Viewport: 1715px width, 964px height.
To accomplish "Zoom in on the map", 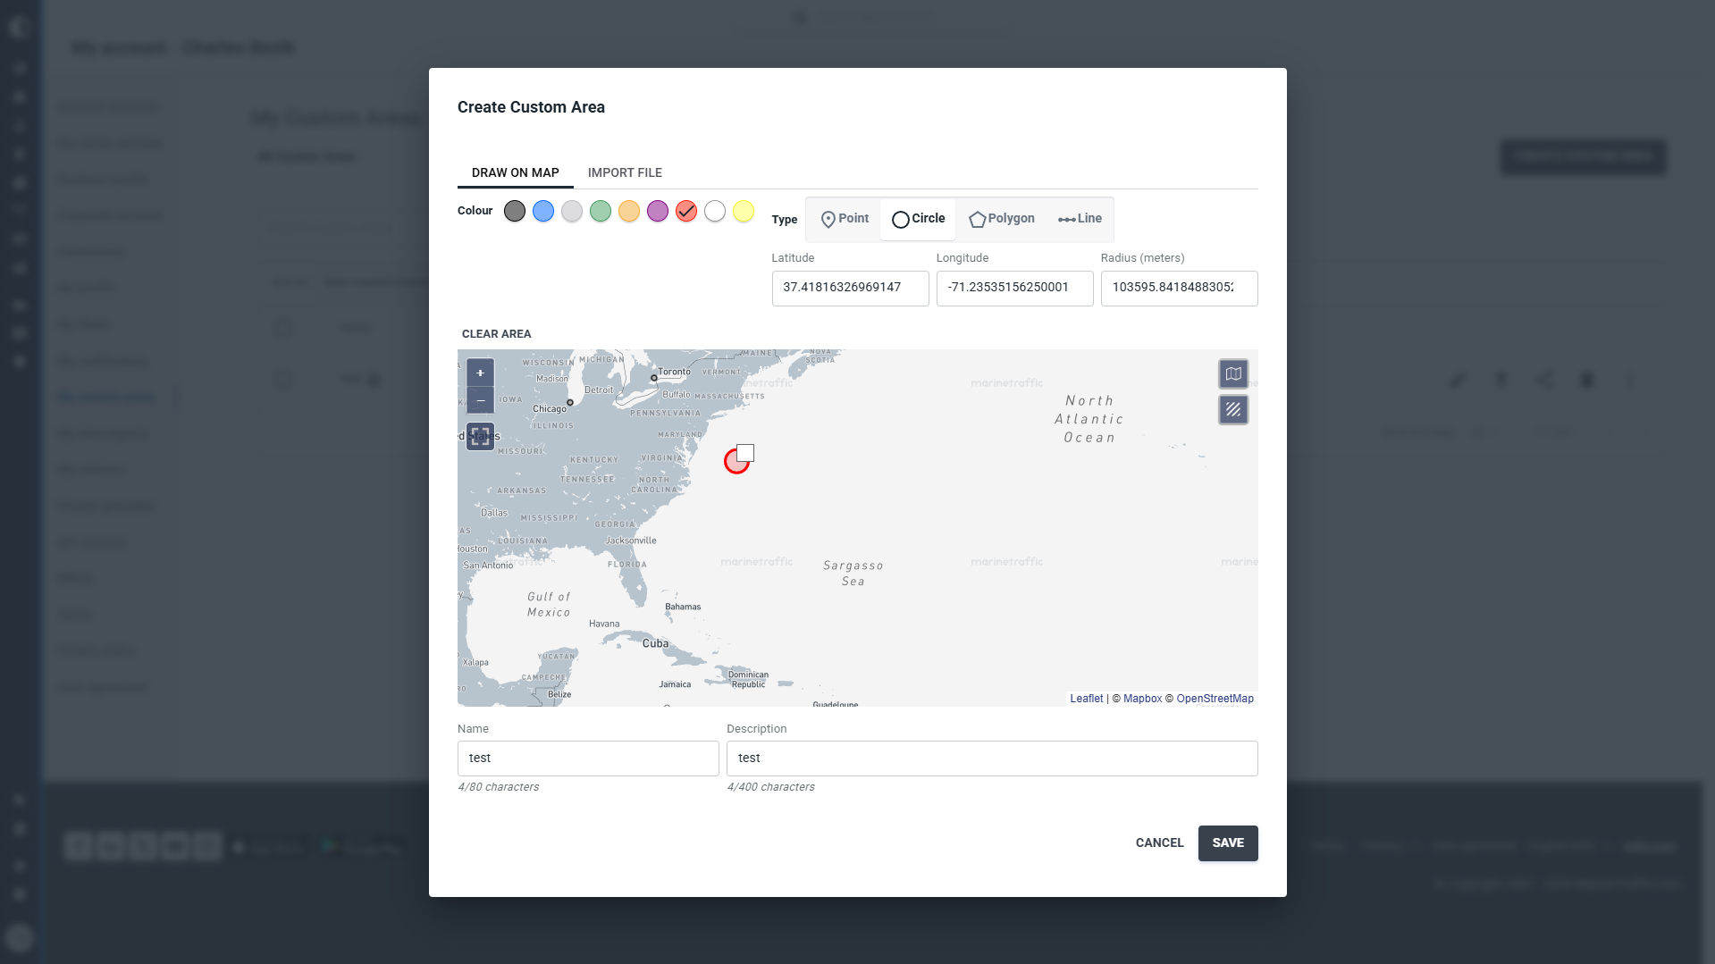I will point(480,373).
